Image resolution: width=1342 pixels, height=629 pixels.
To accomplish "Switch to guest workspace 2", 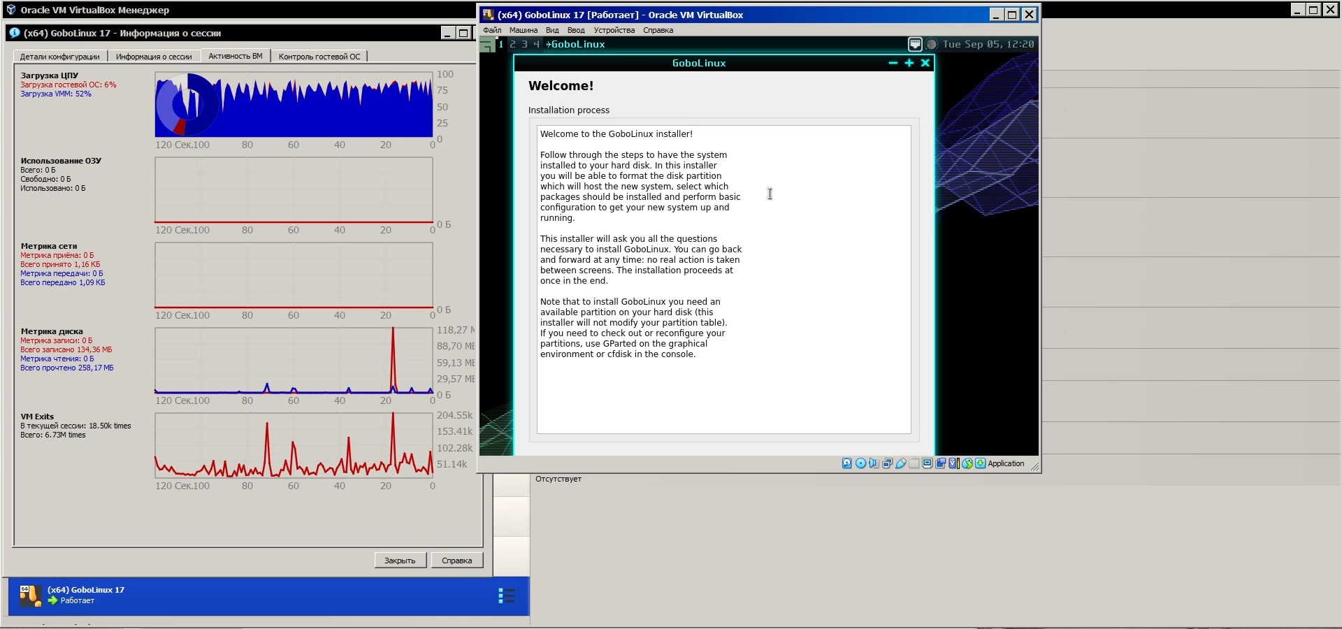I will (512, 44).
